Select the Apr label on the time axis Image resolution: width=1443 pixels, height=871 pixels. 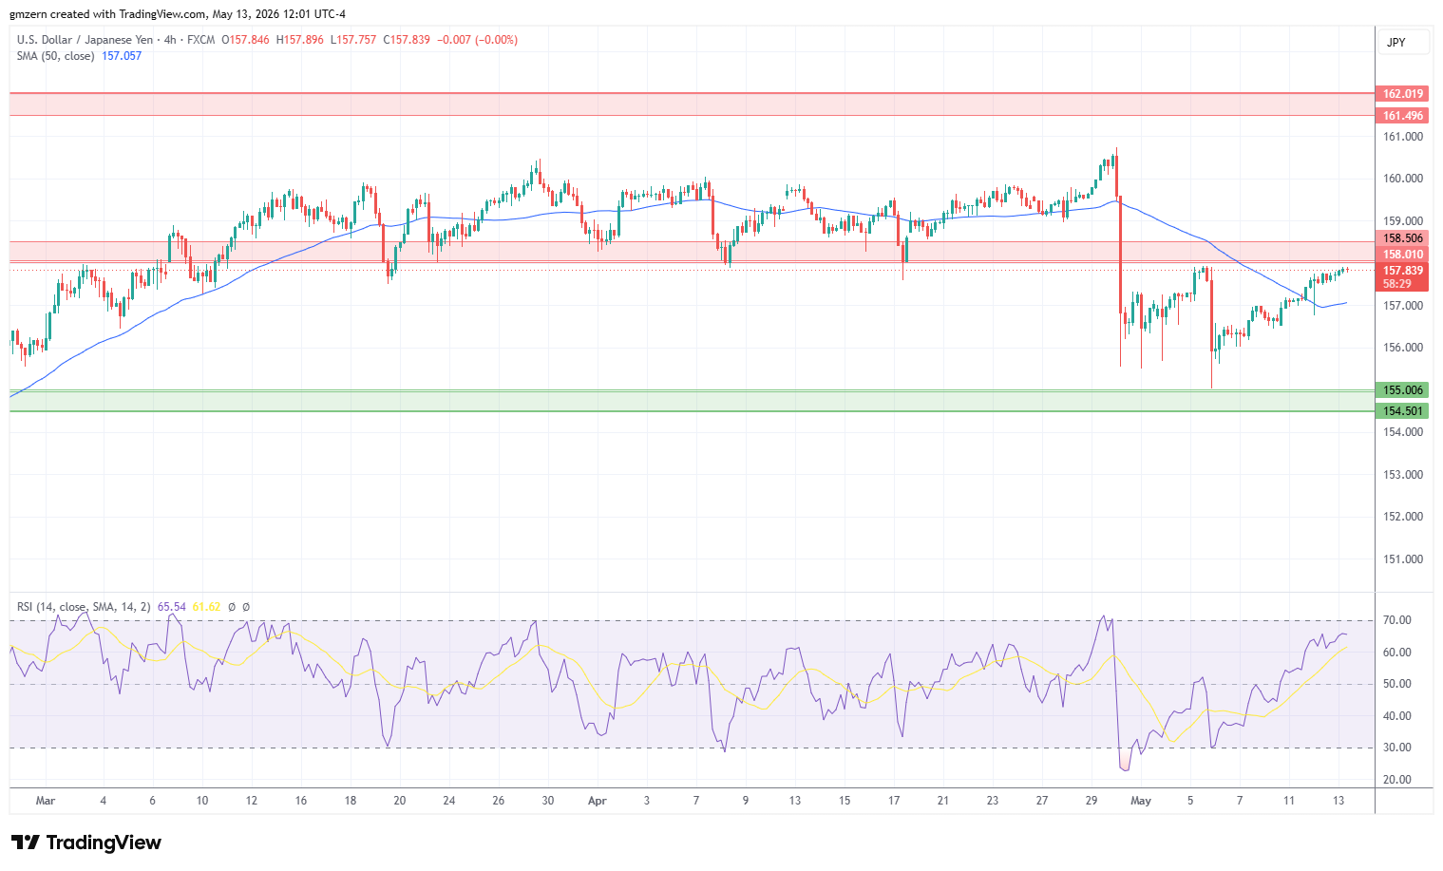598,801
